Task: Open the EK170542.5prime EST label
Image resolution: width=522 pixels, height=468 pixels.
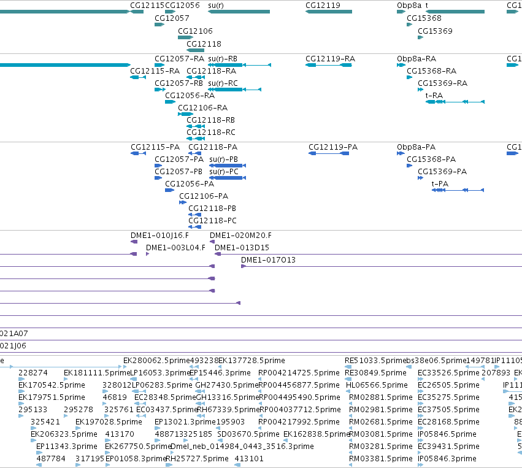Action: 52,385
